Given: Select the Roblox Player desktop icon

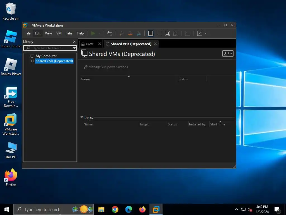Looking at the screenshot, I should [x=11, y=67].
